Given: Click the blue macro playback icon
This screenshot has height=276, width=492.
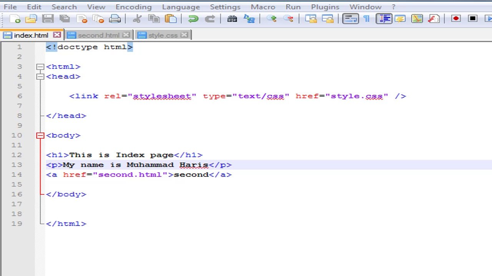Looking at the screenshot, I should coord(489,19).
